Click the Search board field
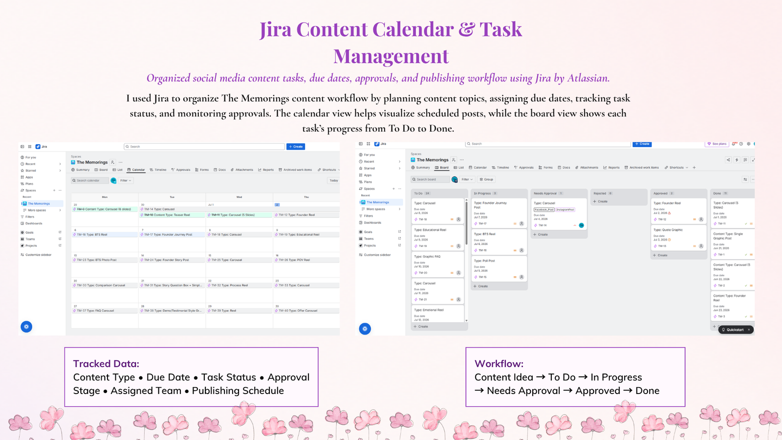 430,179
